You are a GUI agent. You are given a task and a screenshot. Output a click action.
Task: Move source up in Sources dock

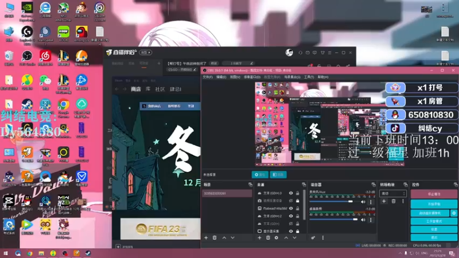pos(286,238)
